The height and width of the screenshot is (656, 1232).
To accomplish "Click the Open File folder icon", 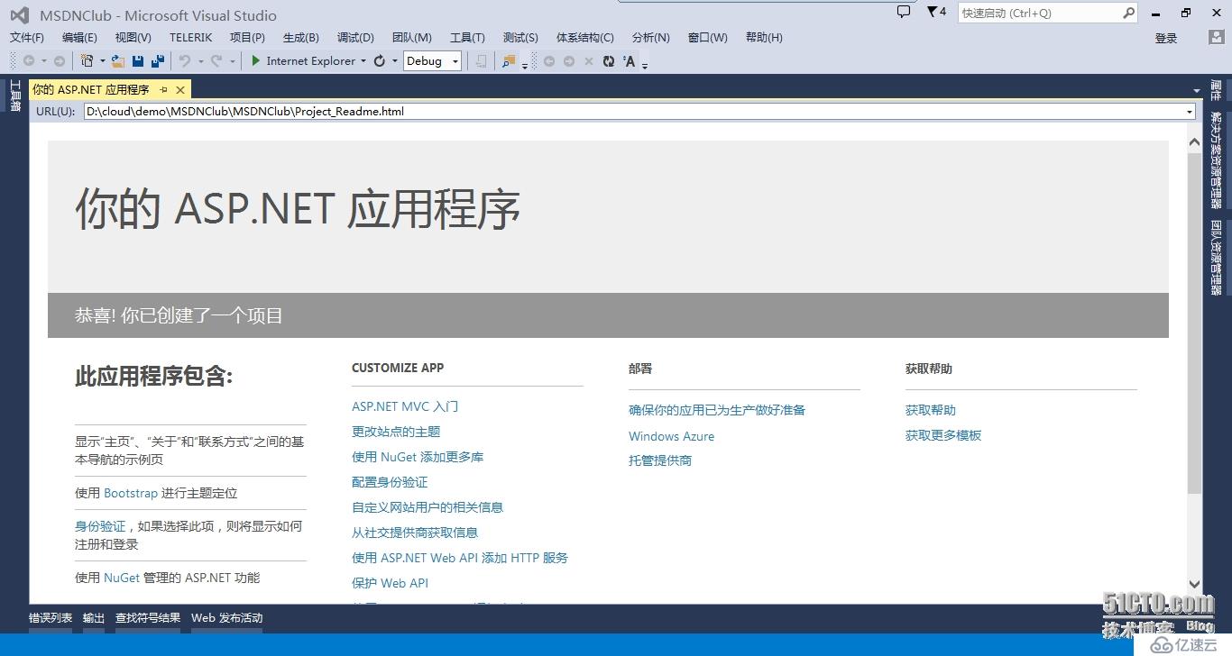I will pyautogui.click(x=117, y=61).
